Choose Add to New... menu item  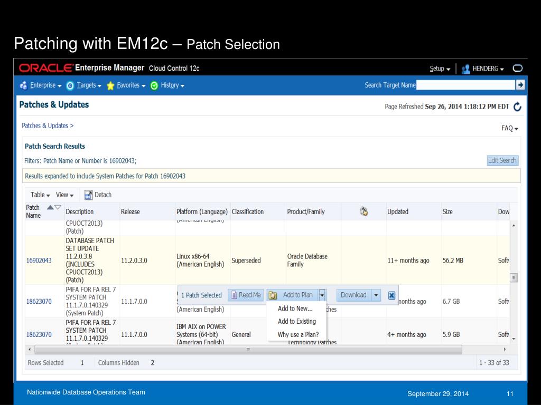295,308
